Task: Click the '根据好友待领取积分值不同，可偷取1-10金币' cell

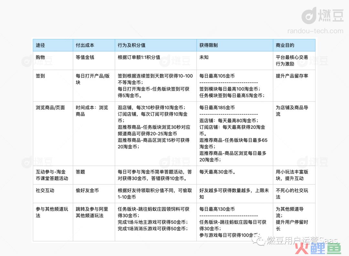Action: [x=156, y=194]
